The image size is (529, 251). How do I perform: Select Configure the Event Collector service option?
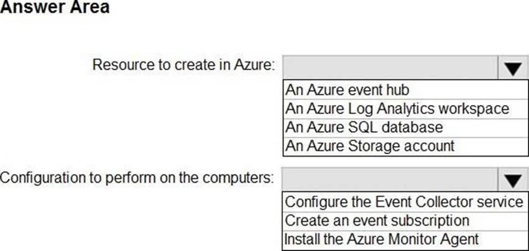[405, 202]
